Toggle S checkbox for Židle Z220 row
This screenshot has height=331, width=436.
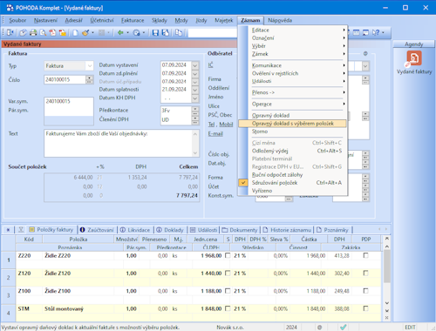[228, 255]
